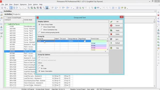Open the Group and Sort icon's dropdown arrow
This screenshot has height=90, width=160.
point(69,8)
